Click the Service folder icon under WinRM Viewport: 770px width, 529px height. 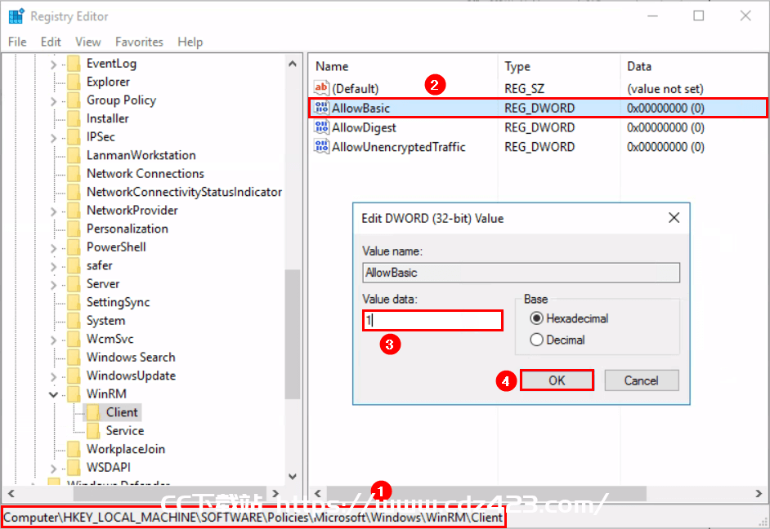[93, 431]
